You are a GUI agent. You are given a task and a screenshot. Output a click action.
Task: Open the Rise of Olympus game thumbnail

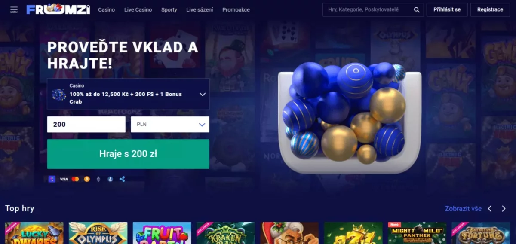(x=98, y=233)
